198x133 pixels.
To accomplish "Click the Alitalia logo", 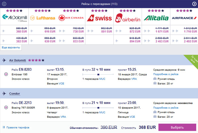I will pyautogui.click(x=156, y=18).
